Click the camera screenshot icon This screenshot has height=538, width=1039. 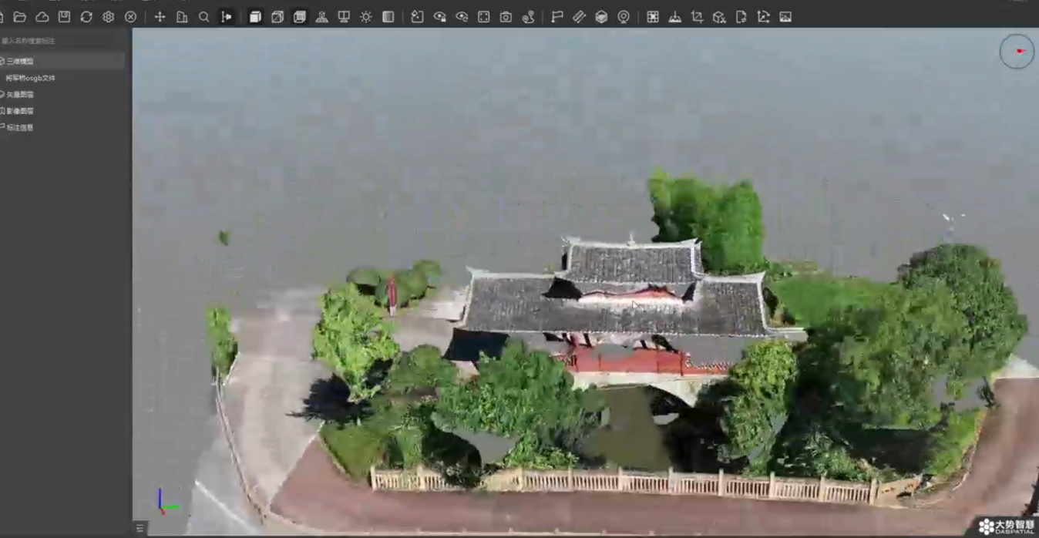point(506,17)
